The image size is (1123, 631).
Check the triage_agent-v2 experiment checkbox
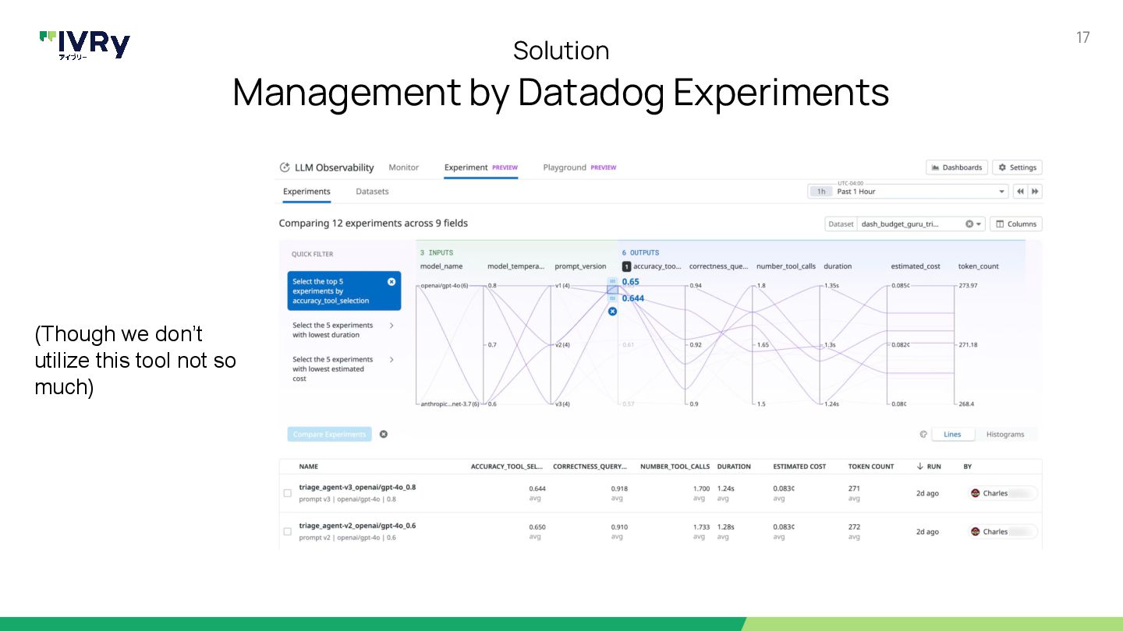(287, 532)
